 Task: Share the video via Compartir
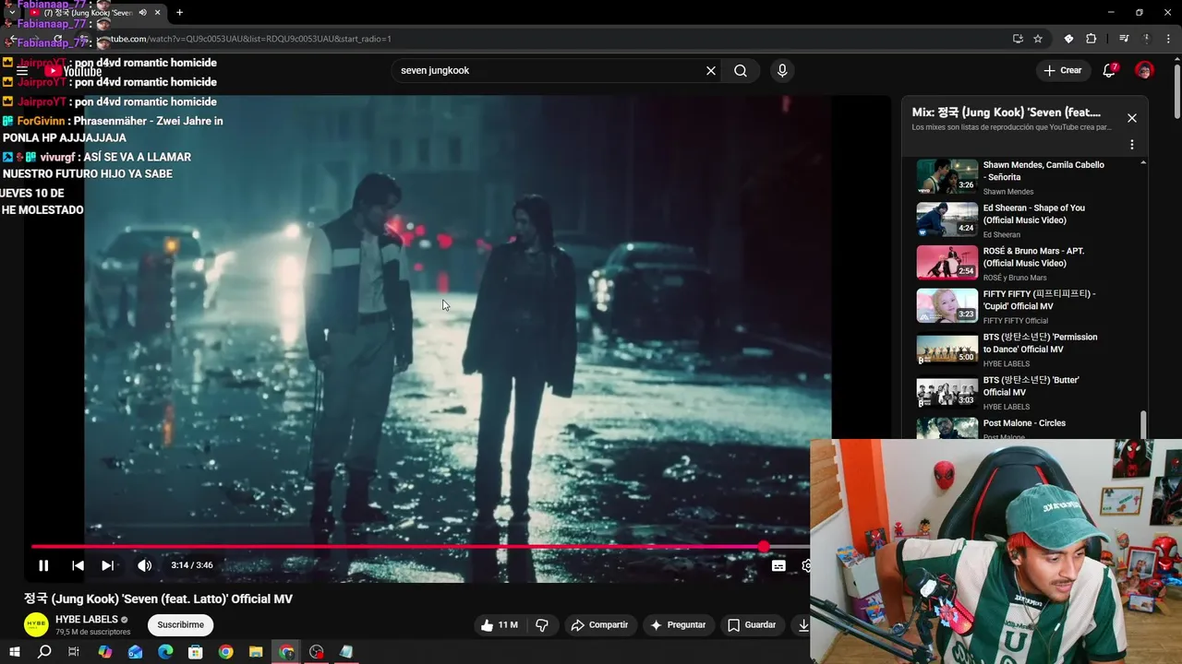coord(599,625)
